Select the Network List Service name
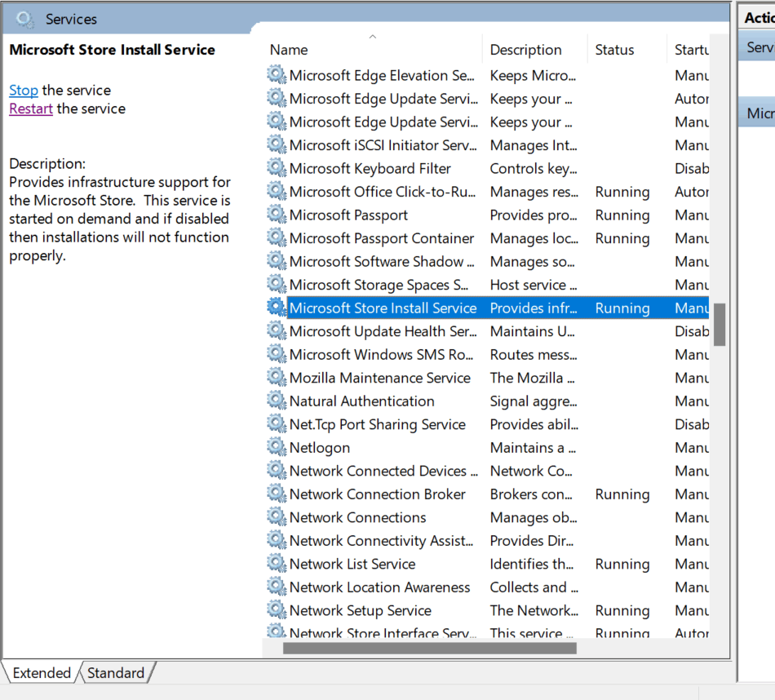775x700 pixels. tap(352, 564)
